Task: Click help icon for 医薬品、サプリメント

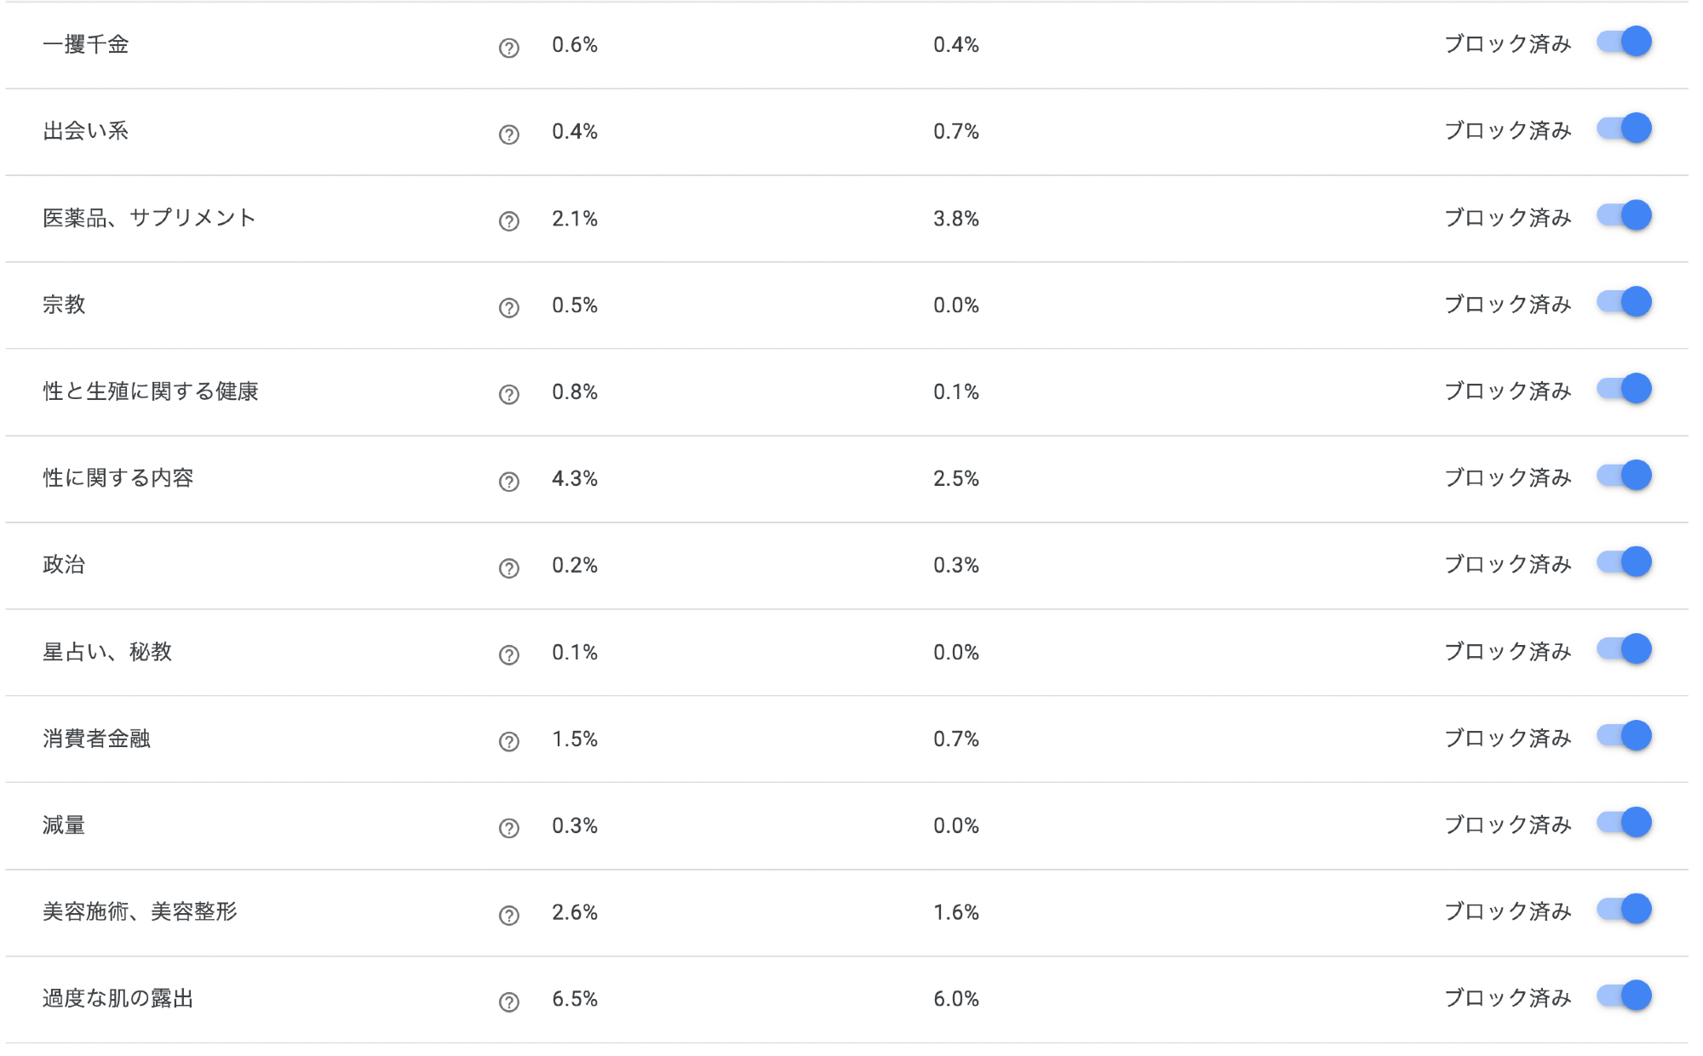Action: [x=508, y=221]
